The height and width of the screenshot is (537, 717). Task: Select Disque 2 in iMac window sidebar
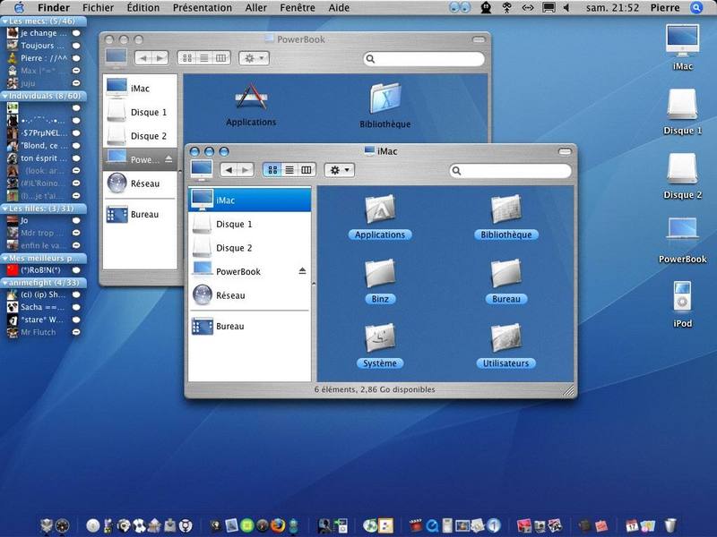[x=250, y=248]
